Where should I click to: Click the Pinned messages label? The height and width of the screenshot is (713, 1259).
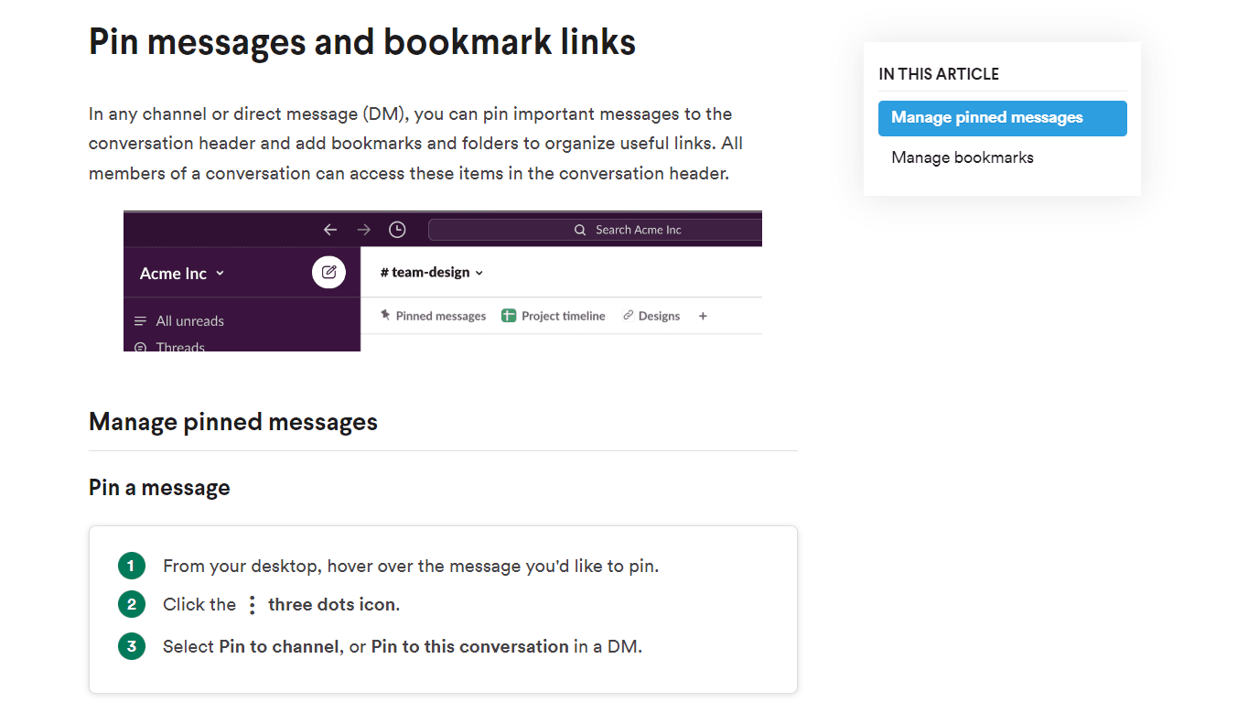point(440,316)
